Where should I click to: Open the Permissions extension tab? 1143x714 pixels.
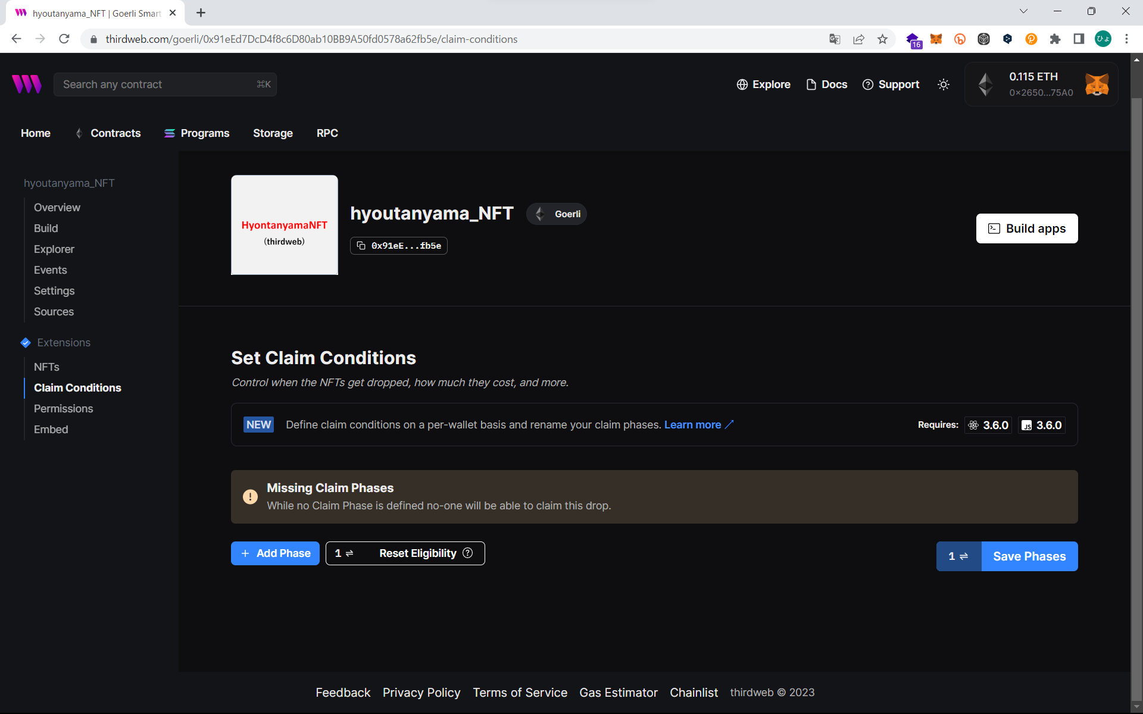click(x=63, y=409)
